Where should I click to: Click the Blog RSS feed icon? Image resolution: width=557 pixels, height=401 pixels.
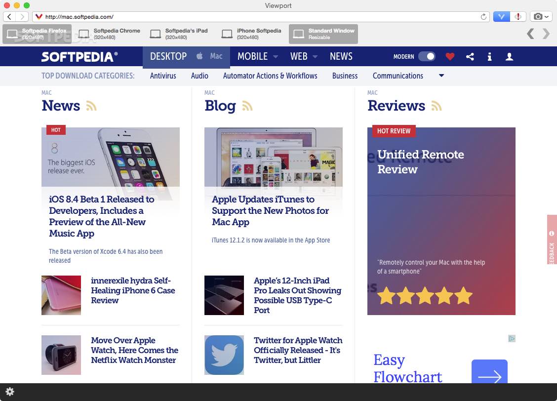[247, 106]
